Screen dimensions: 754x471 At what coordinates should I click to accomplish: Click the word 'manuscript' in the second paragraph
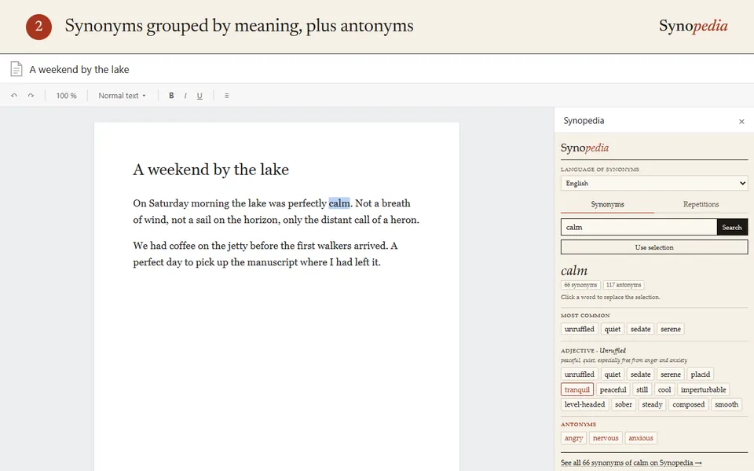click(x=273, y=262)
